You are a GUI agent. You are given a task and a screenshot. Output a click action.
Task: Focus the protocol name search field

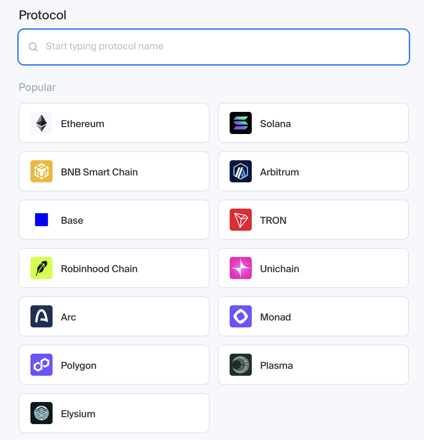point(214,47)
